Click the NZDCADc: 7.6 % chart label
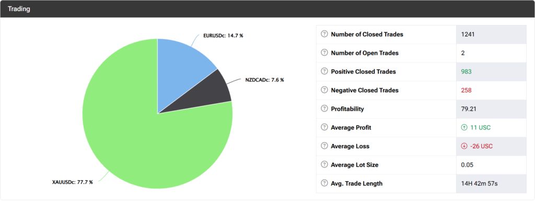The width and height of the screenshot is (535, 215). [265, 80]
